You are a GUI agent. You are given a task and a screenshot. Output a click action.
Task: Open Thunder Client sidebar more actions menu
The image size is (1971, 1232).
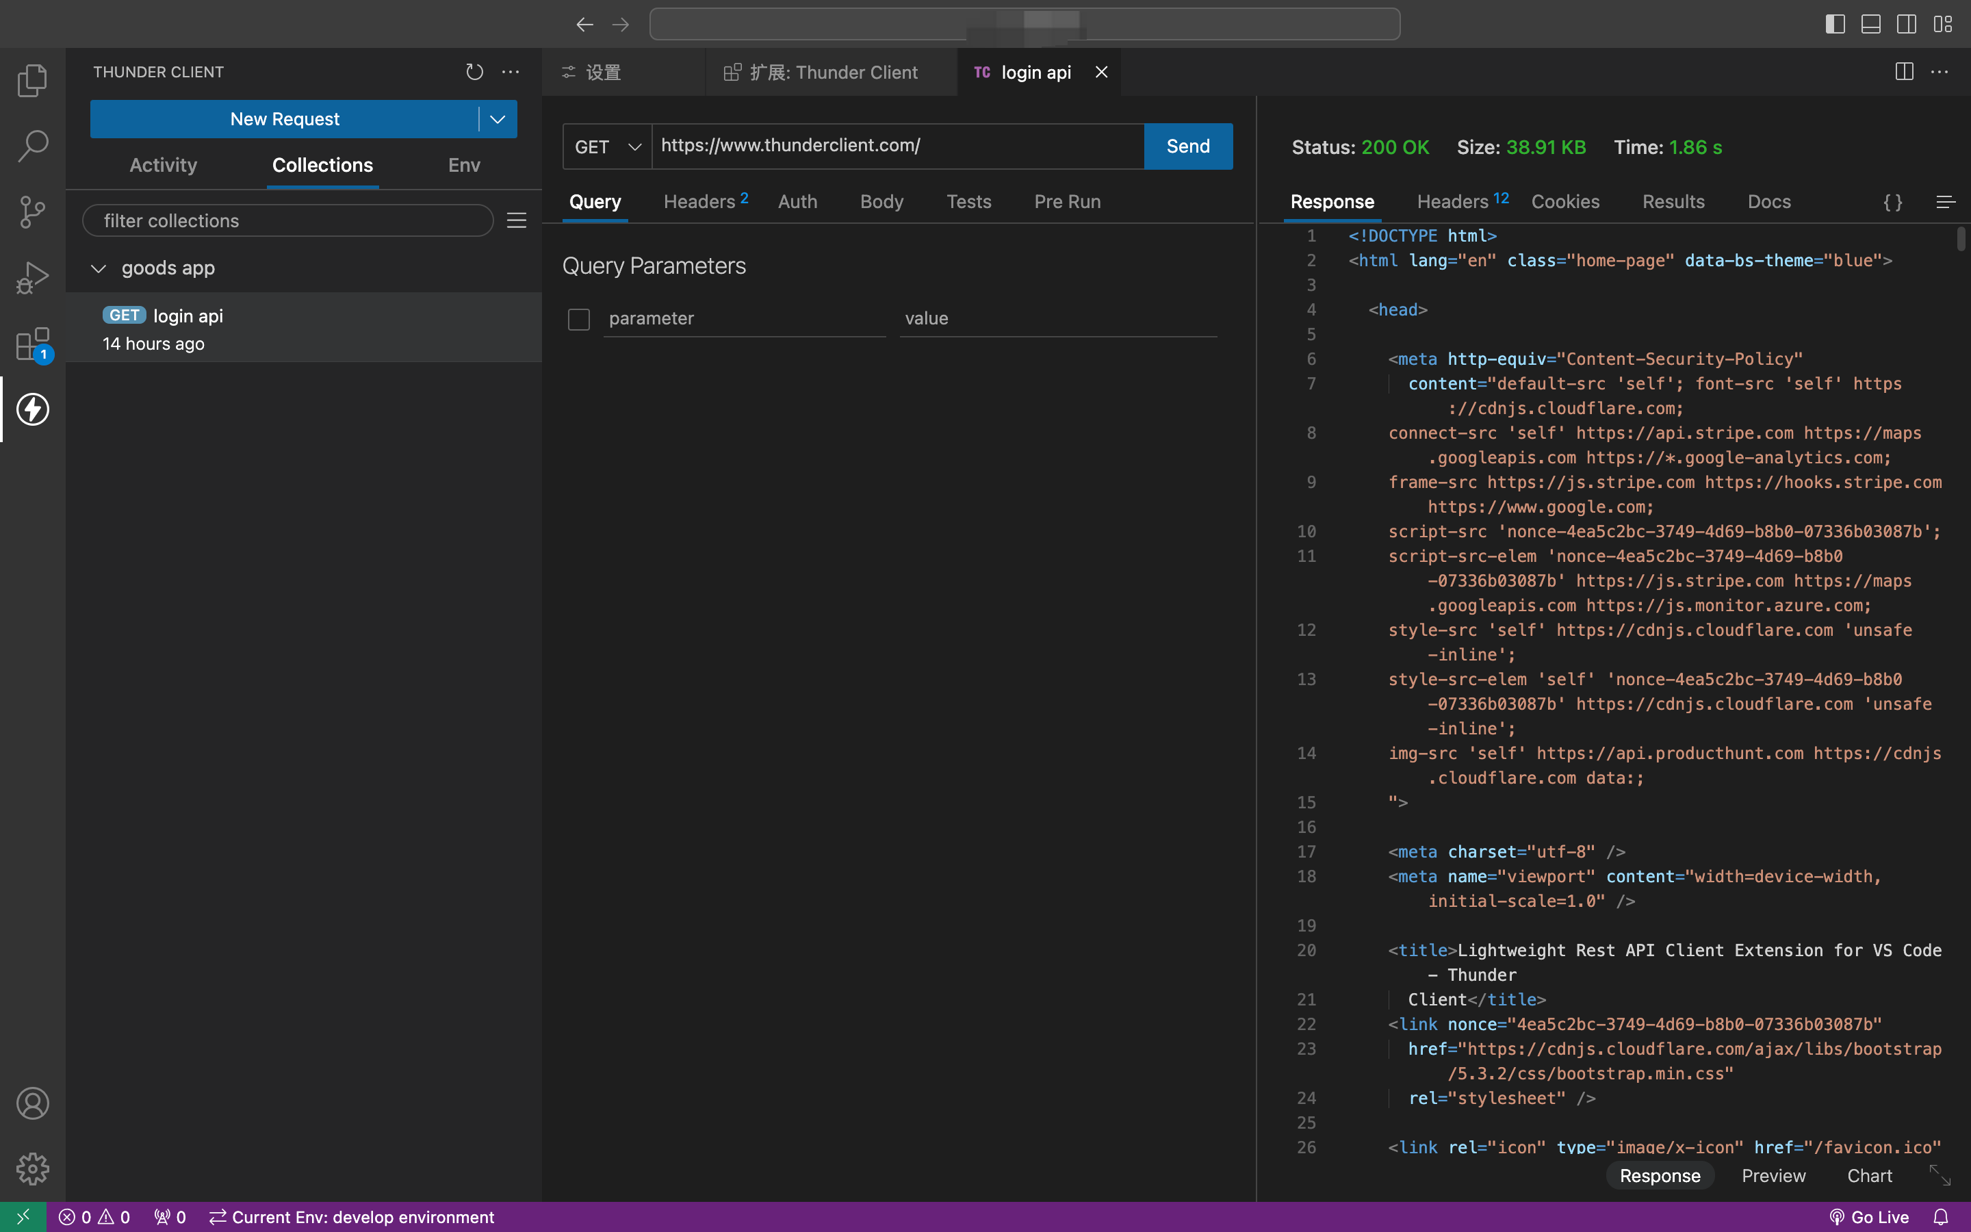pyautogui.click(x=511, y=72)
